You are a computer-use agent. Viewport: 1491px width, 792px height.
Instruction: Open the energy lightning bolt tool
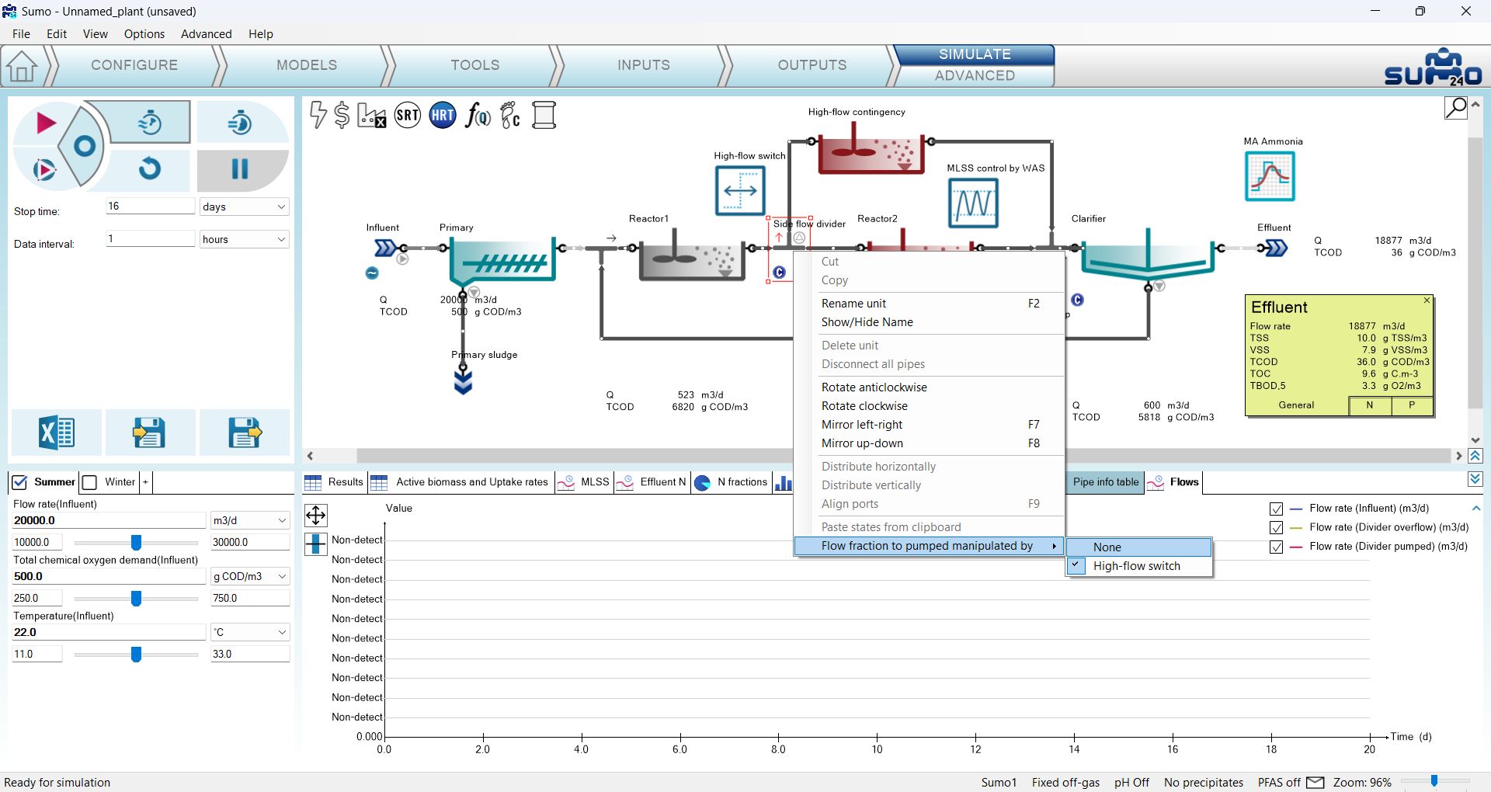pyautogui.click(x=318, y=115)
